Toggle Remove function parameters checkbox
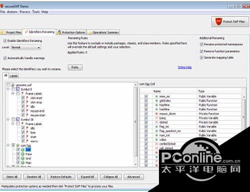The width and height of the screenshot is (250, 192). point(201,51)
